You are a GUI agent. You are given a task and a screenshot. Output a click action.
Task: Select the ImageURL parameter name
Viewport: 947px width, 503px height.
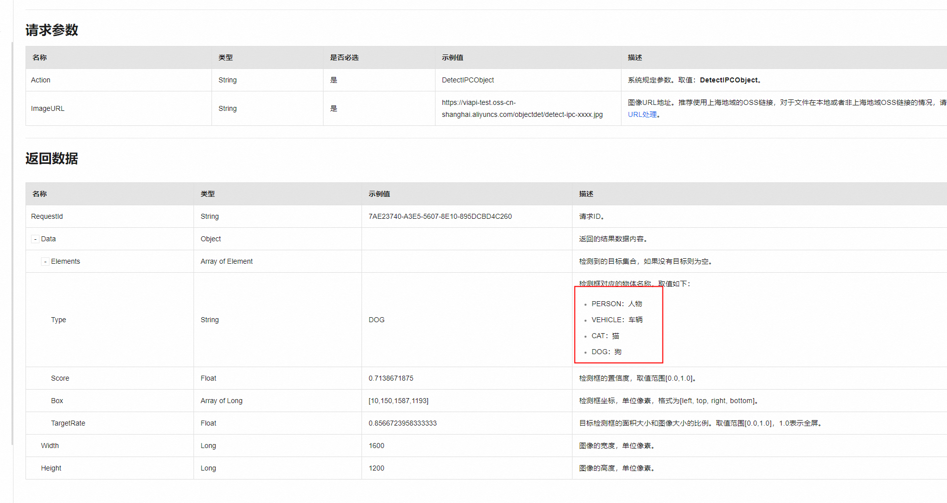point(47,108)
